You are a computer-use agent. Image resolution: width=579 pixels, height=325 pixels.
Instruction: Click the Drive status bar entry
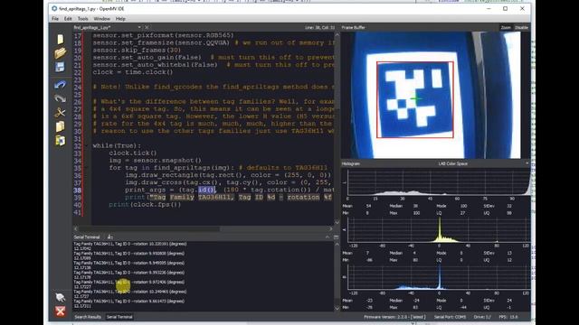[482, 317]
